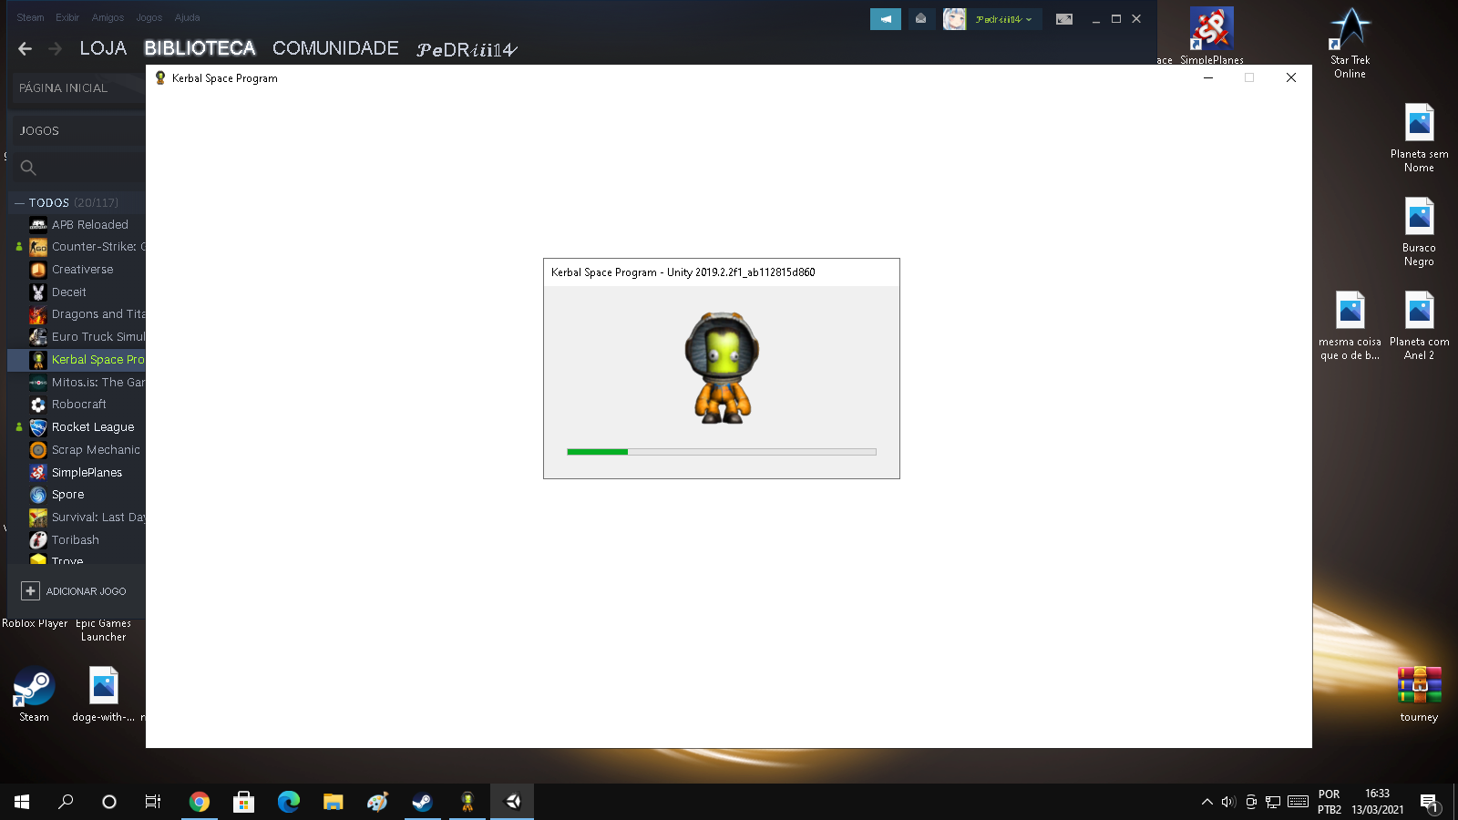
Task: Open the Steam screenshot manager icon
Action: tap(1063, 19)
